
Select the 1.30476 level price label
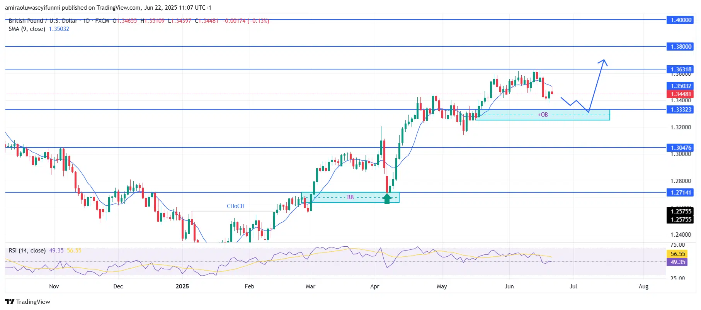(681, 148)
